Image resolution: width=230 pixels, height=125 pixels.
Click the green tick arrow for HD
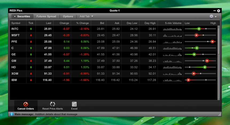pos(31,67)
